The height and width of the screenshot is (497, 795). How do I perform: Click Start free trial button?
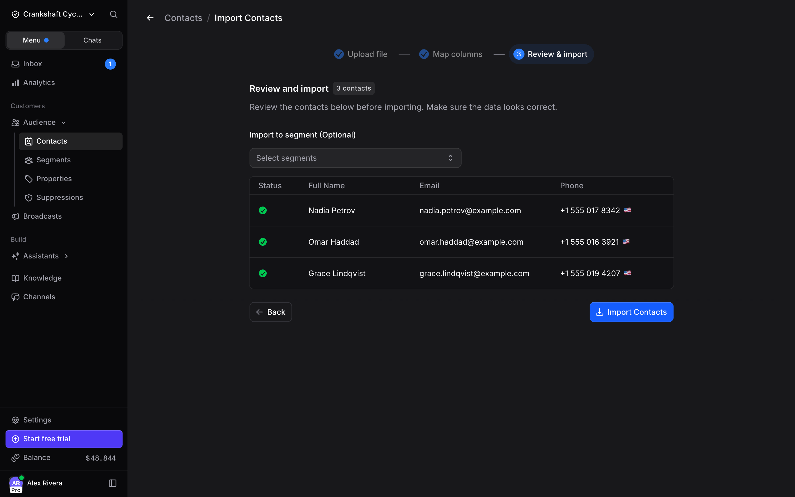(x=64, y=439)
